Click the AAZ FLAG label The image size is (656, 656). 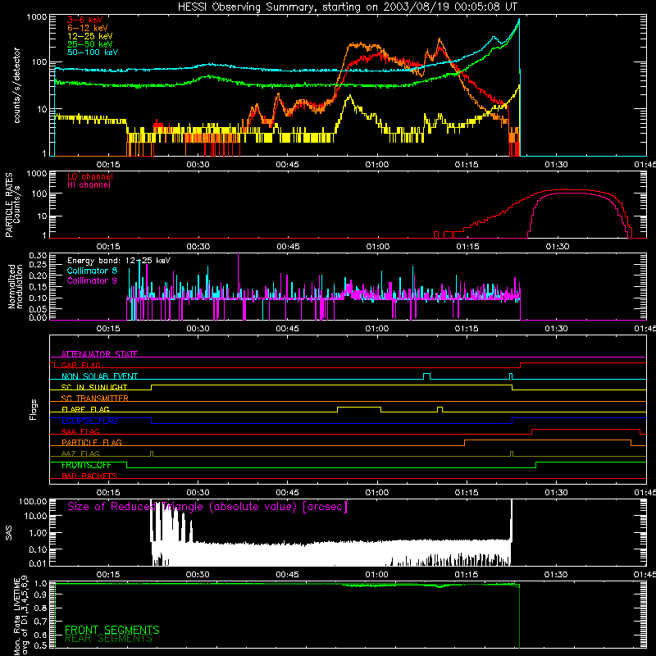point(80,453)
